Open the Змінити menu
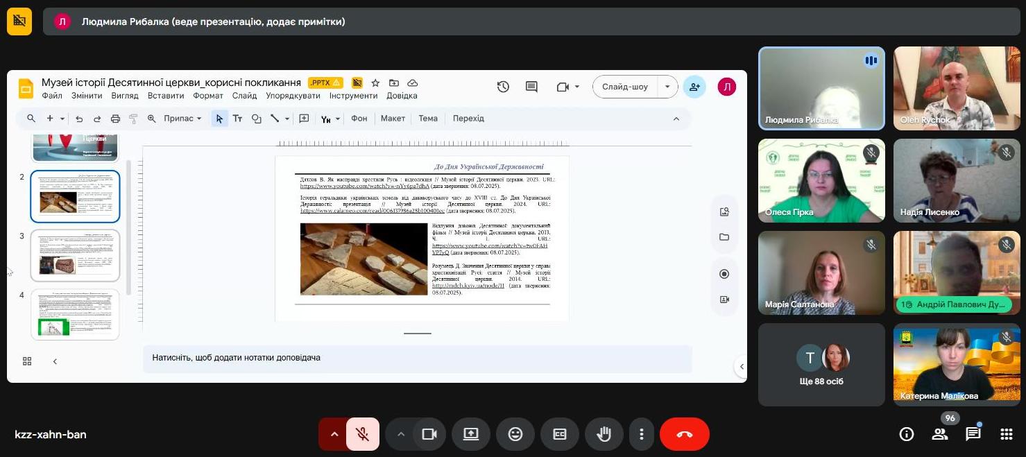This screenshot has height=457, width=1026. (87, 96)
